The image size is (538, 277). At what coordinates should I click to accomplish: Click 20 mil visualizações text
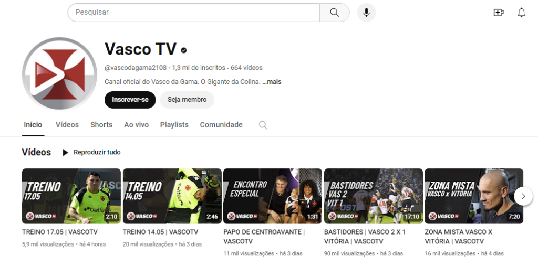148,244
